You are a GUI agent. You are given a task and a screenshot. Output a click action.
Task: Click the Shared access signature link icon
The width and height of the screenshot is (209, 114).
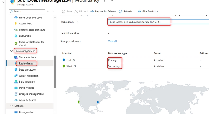click(16, 30)
